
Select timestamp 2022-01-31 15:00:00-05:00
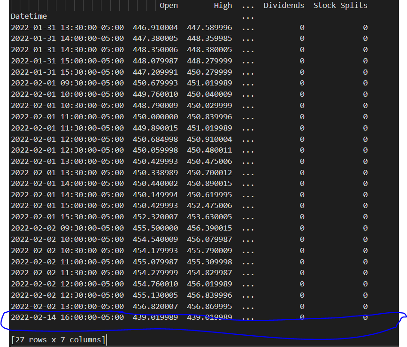68,61
